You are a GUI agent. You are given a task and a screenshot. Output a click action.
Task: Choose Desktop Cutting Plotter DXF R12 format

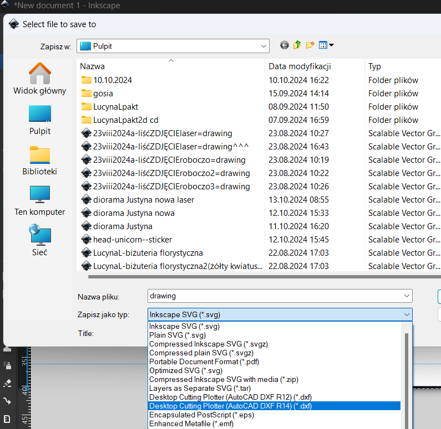pyautogui.click(x=274, y=397)
